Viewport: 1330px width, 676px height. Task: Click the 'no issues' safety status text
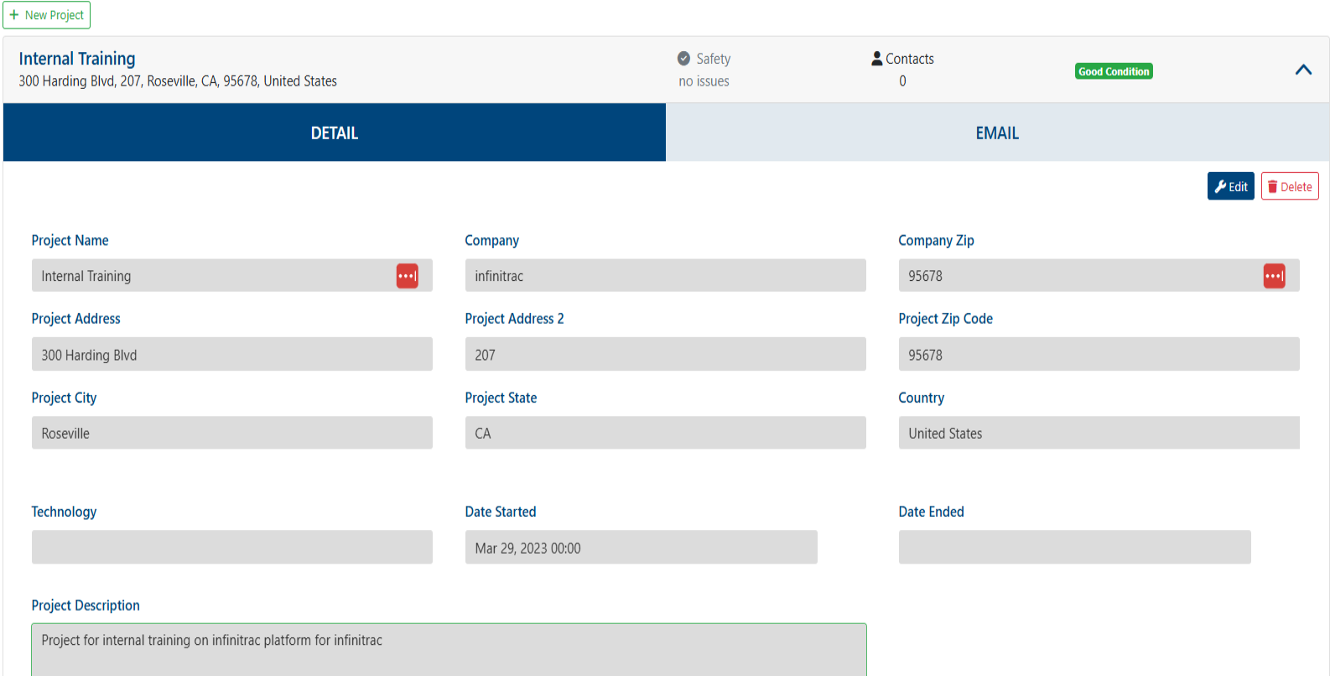point(704,81)
